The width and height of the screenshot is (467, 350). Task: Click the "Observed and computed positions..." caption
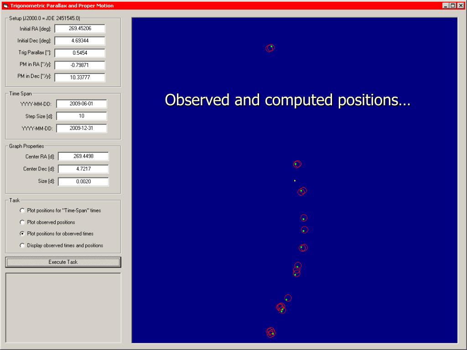pyautogui.click(x=288, y=100)
